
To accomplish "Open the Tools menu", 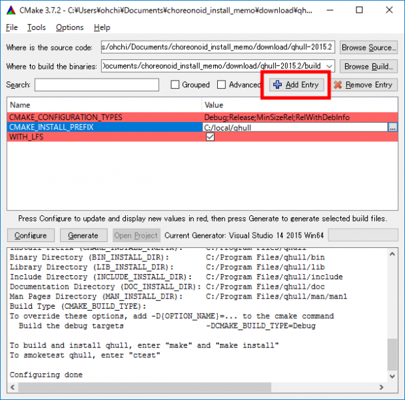I will (37, 27).
